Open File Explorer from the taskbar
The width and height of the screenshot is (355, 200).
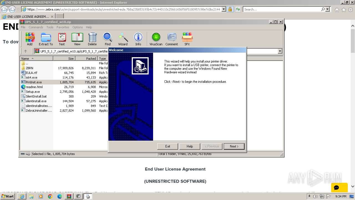click(x=31, y=196)
